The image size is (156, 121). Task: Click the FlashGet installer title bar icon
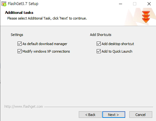(x=4, y=4)
